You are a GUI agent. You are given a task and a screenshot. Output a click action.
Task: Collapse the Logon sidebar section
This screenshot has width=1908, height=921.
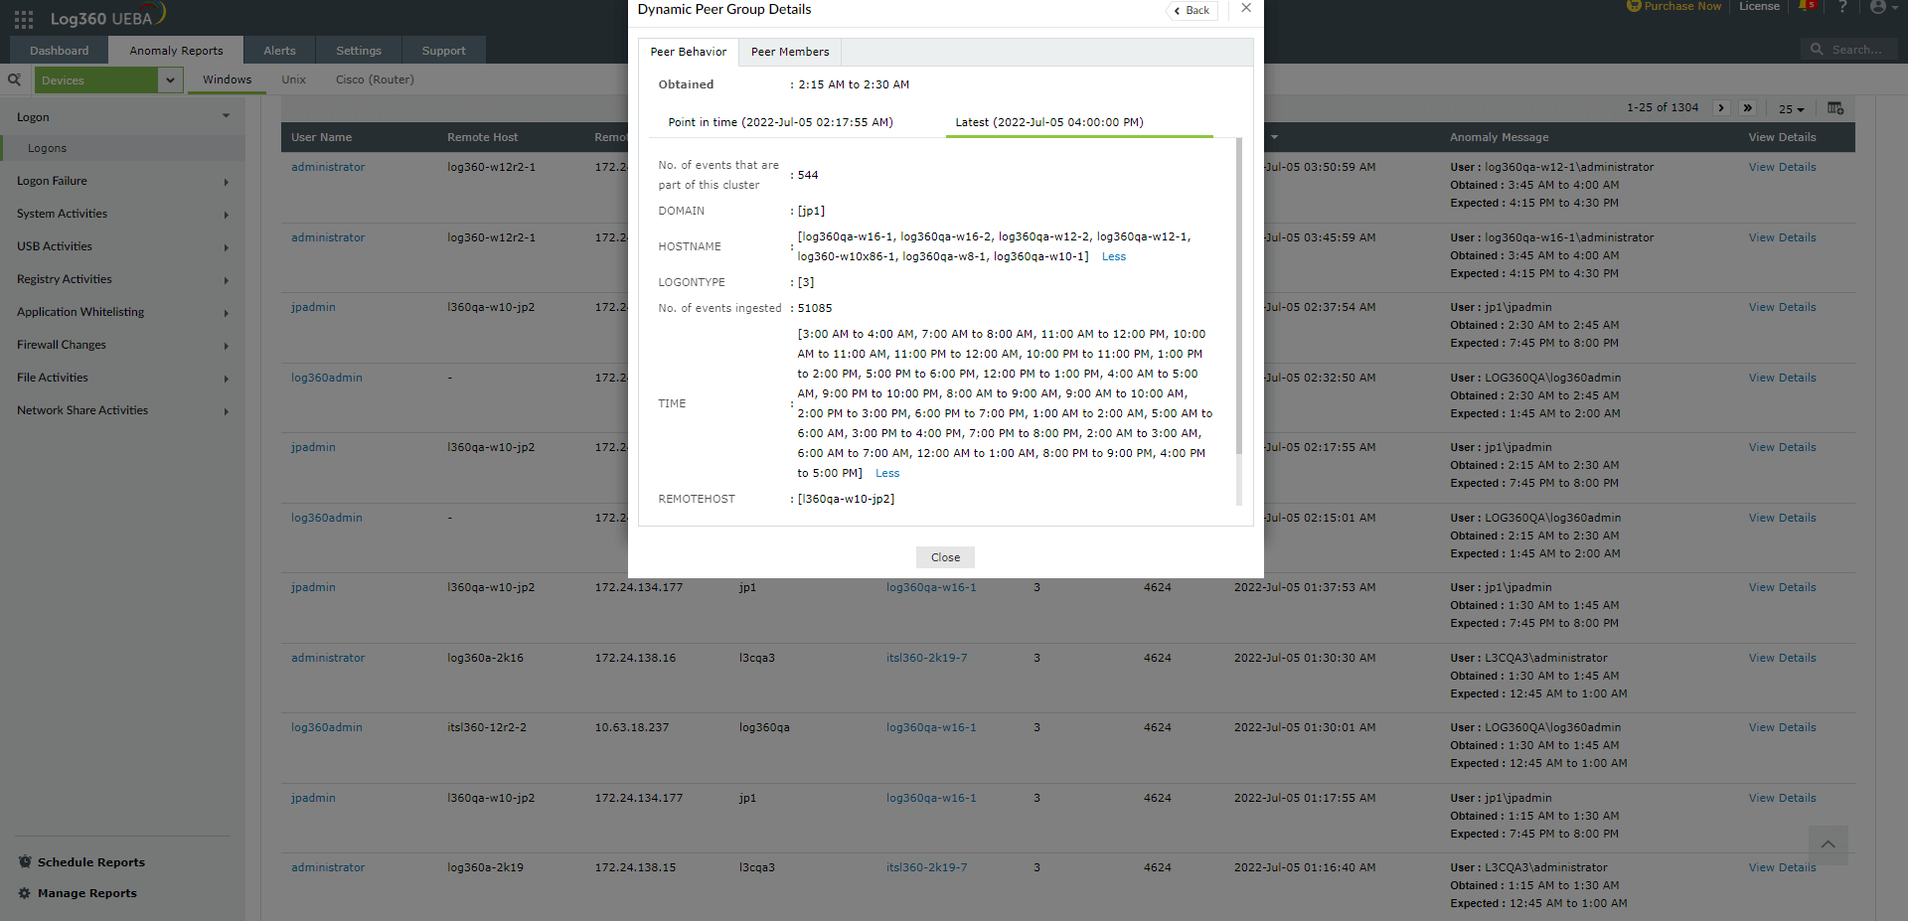(x=122, y=117)
